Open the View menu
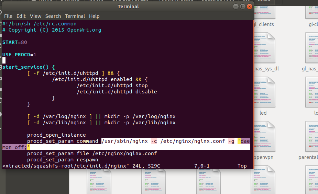The image size is (318, 194). [x=35, y=16]
